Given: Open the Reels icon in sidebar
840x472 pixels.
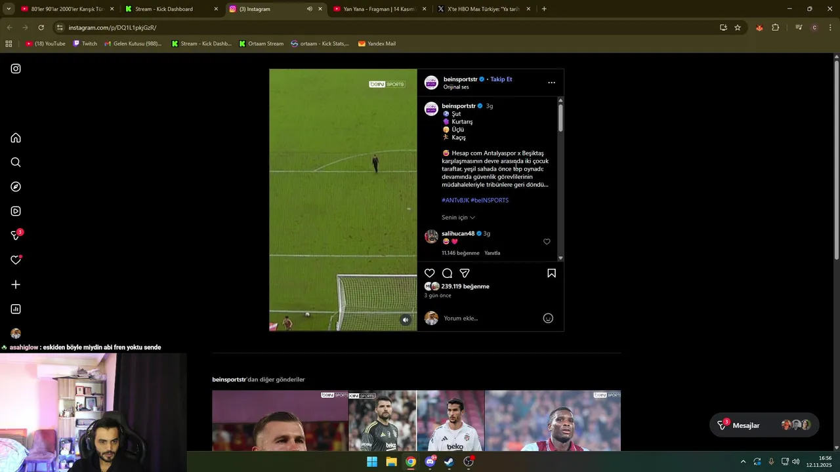Looking at the screenshot, I should click(16, 211).
